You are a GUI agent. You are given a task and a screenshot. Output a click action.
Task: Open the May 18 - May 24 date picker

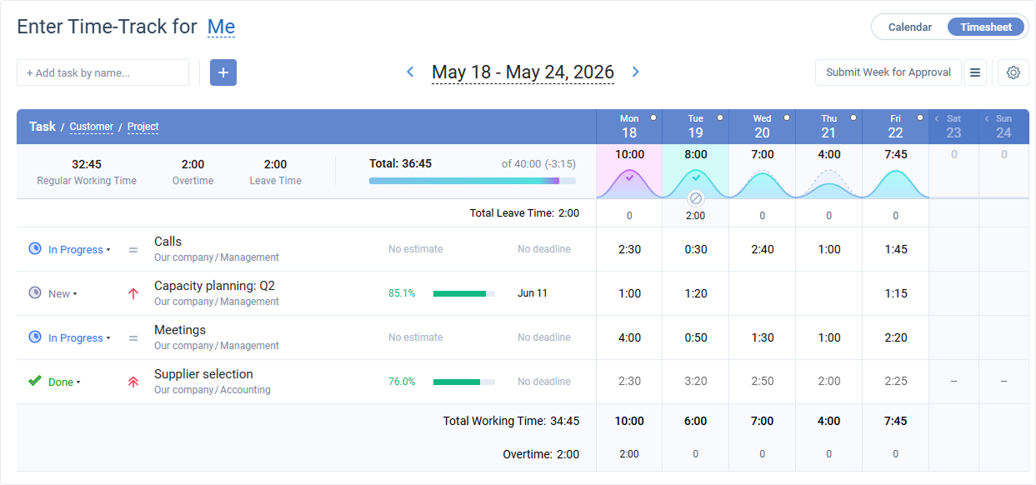tap(523, 72)
